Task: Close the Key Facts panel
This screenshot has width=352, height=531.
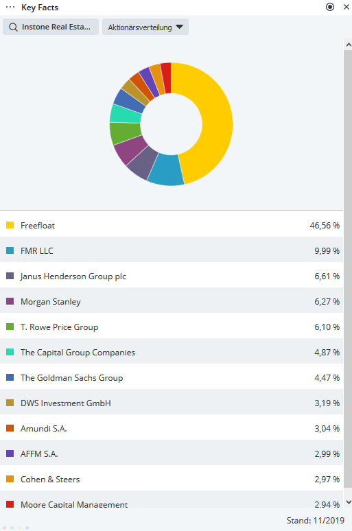Action: (x=347, y=7)
